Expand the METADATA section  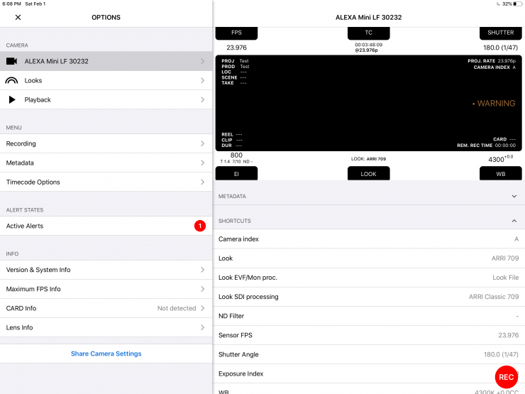[x=514, y=196]
